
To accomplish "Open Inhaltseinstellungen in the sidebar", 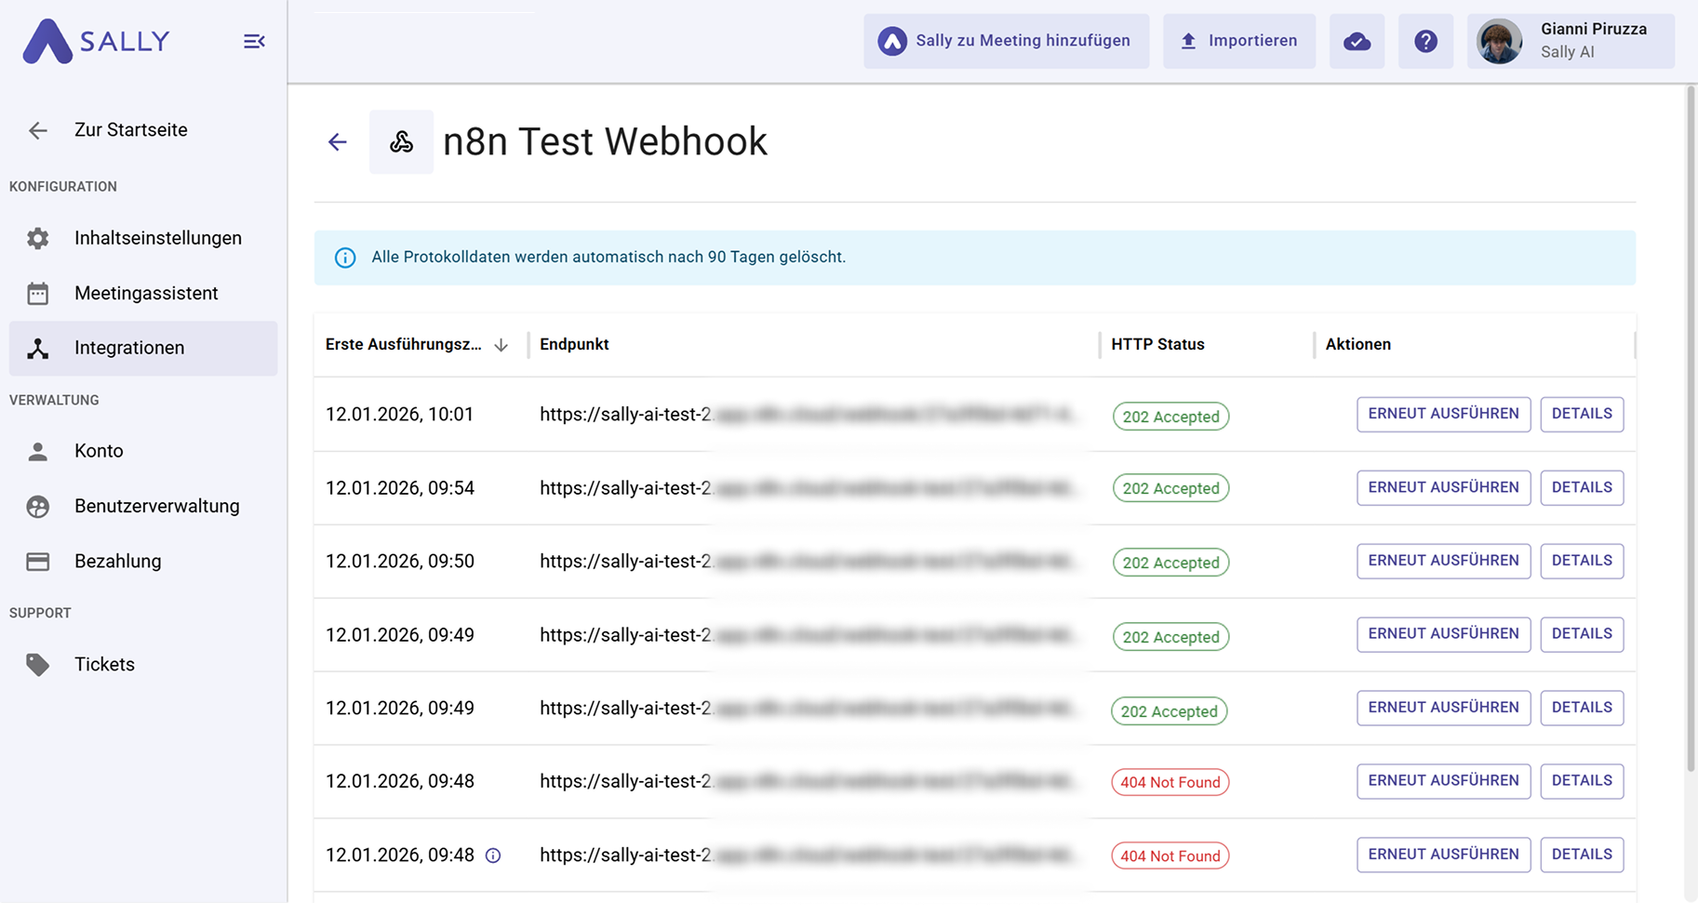I will coord(157,238).
